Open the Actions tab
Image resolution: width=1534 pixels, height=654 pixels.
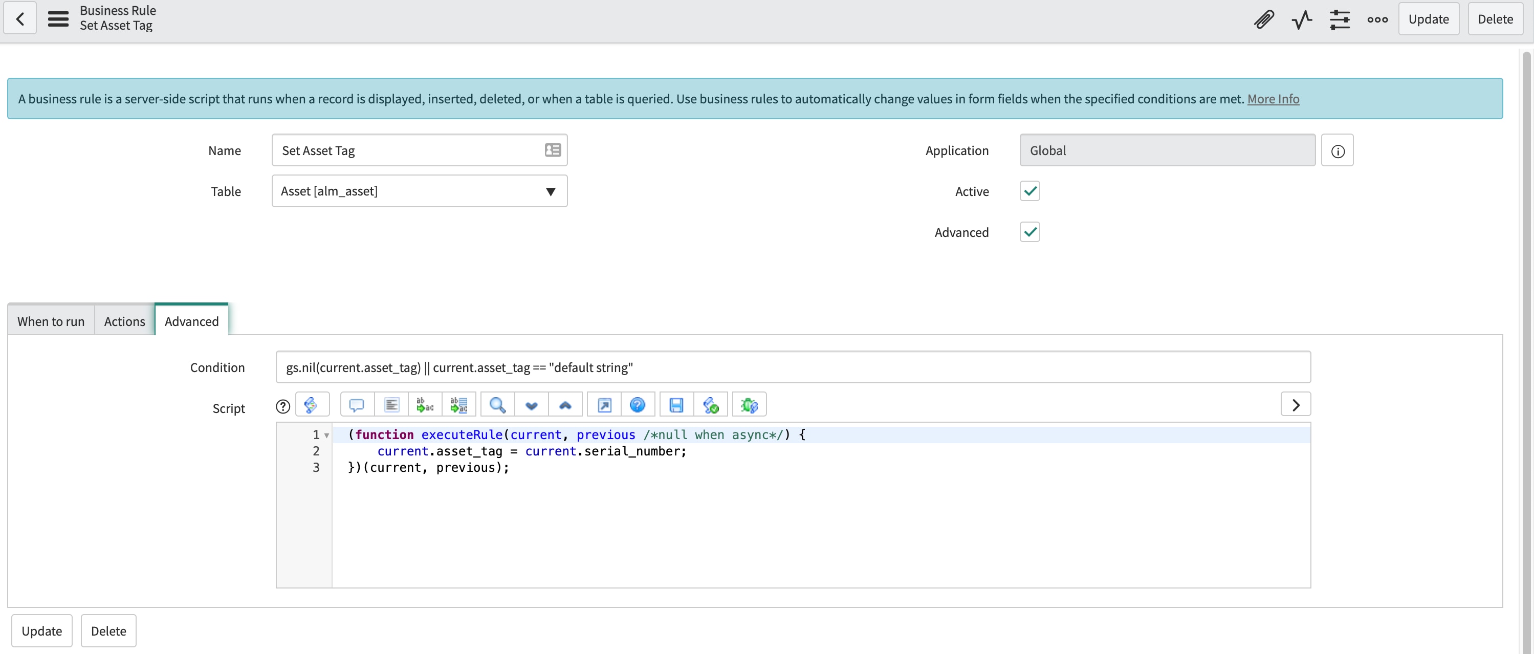tap(124, 320)
